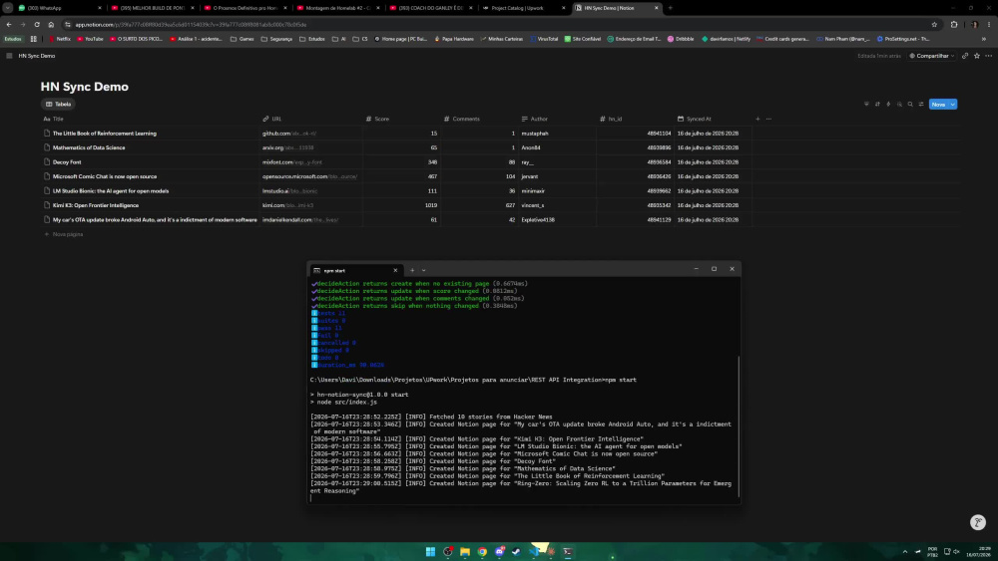Open the Windows Start menu

[430, 551]
